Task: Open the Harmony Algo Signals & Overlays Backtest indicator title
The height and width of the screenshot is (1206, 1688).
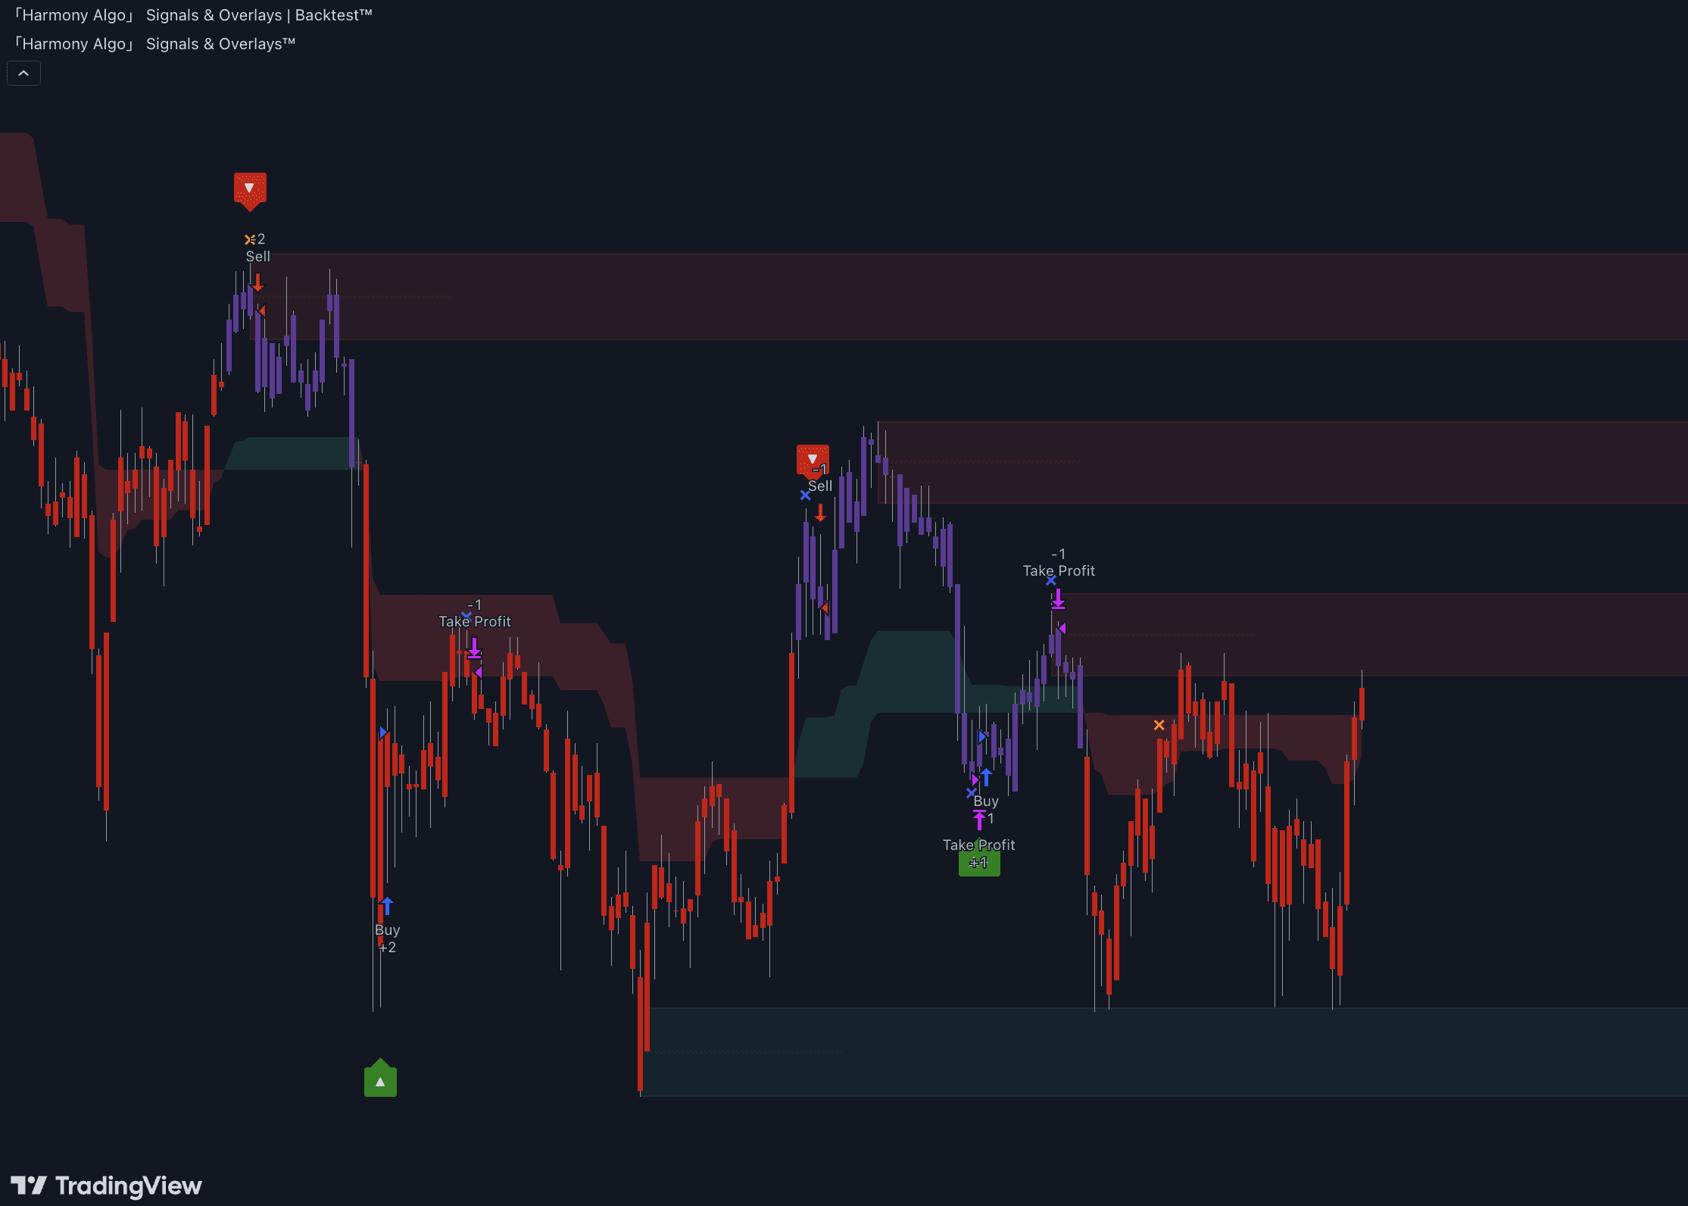Action: 194,15
